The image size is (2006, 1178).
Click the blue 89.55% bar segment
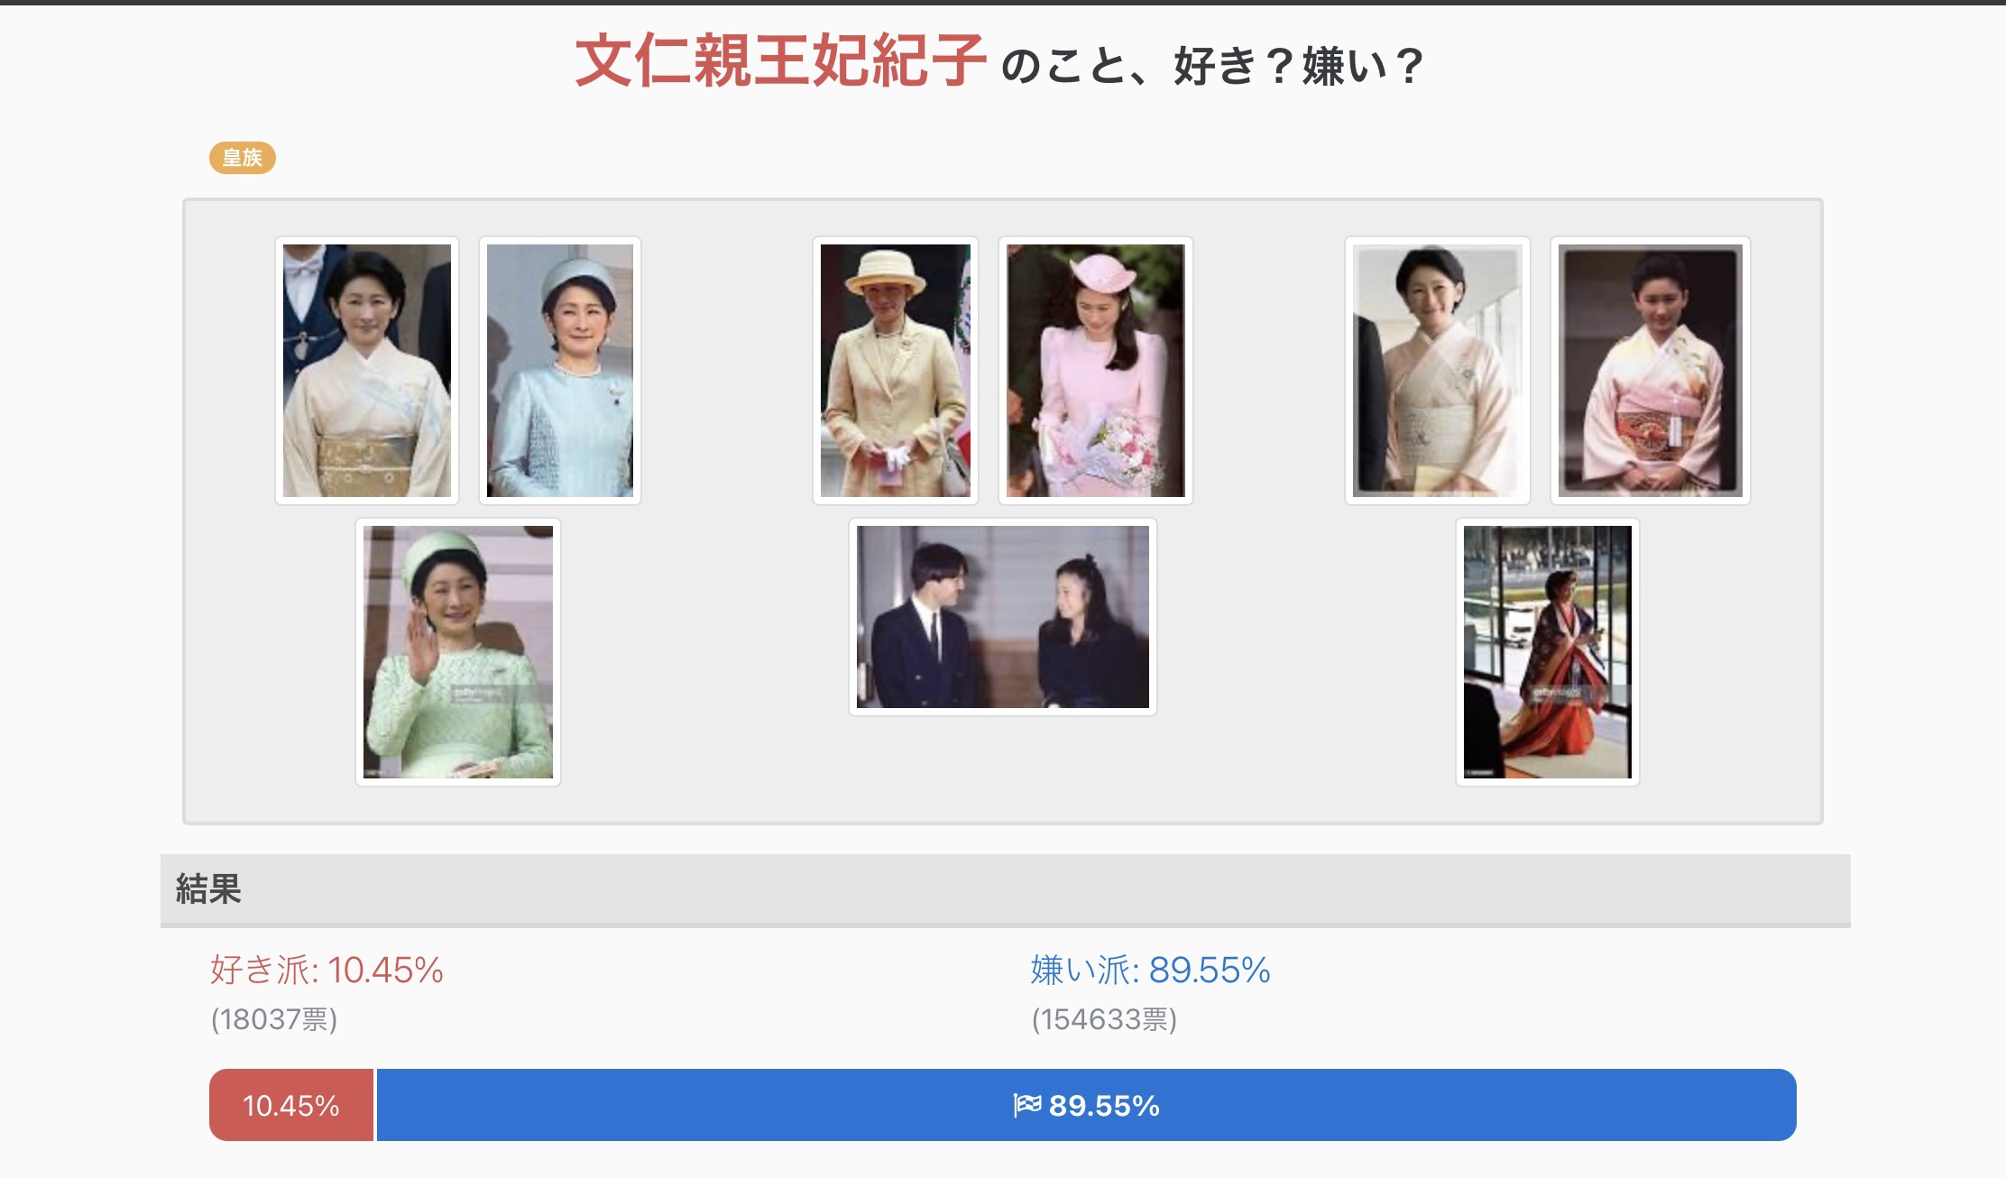pos(1087,1105)
